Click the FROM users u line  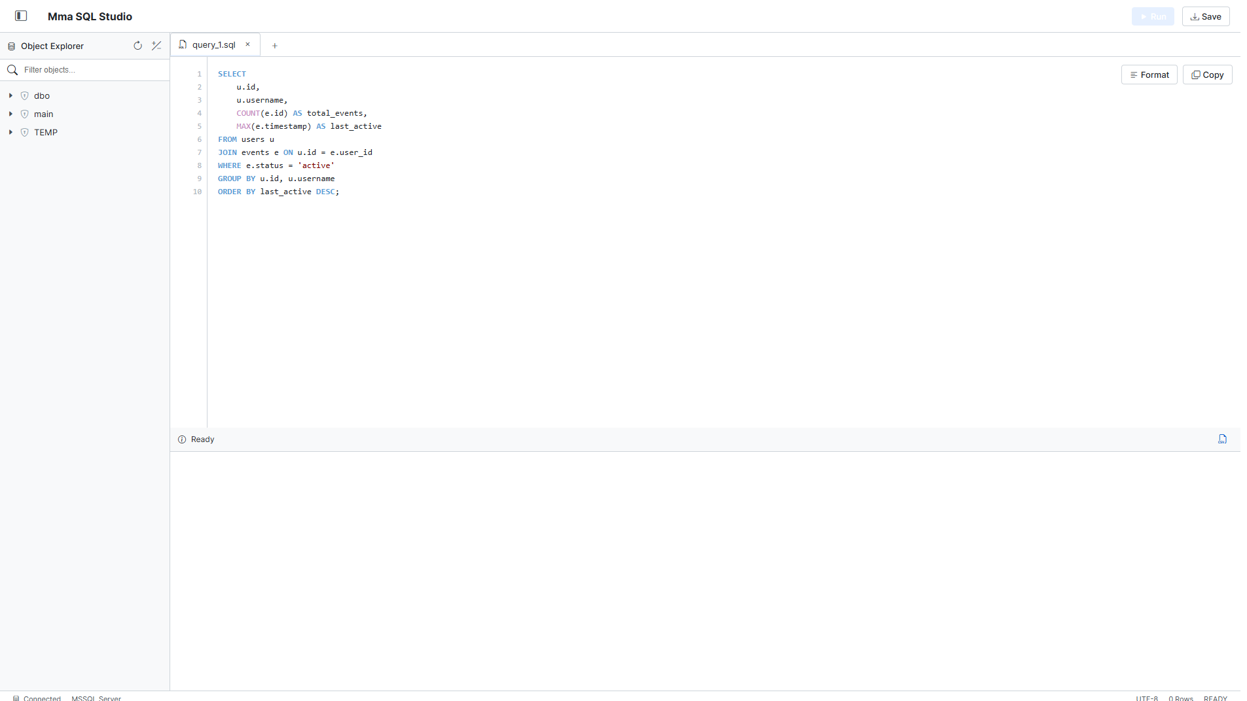tap(246, 139)
